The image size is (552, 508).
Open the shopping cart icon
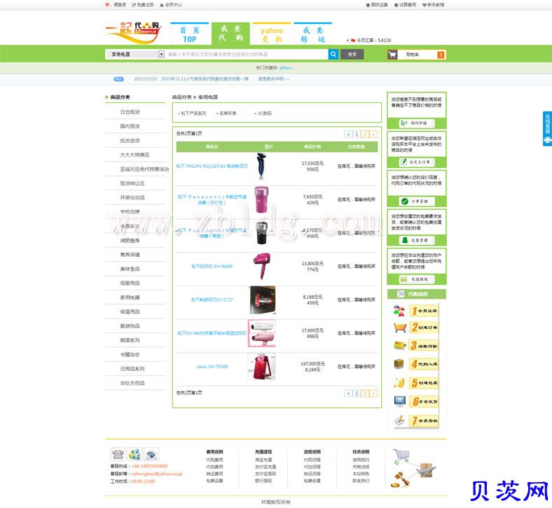pyautogui.click(x=392, y=55)
